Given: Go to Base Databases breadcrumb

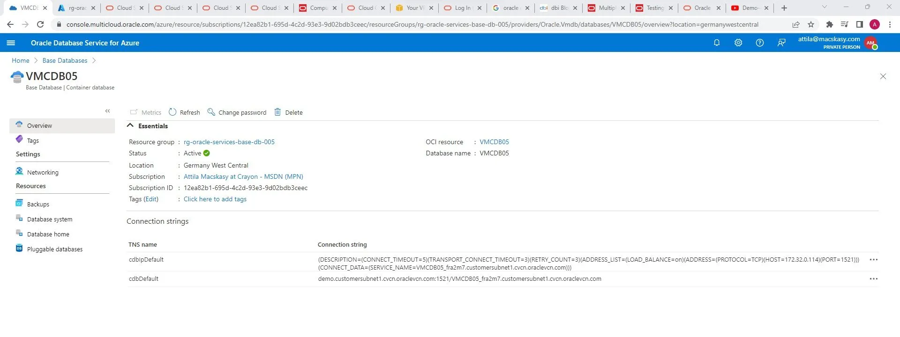Looking at the screenshot, I should coord(65,60).
